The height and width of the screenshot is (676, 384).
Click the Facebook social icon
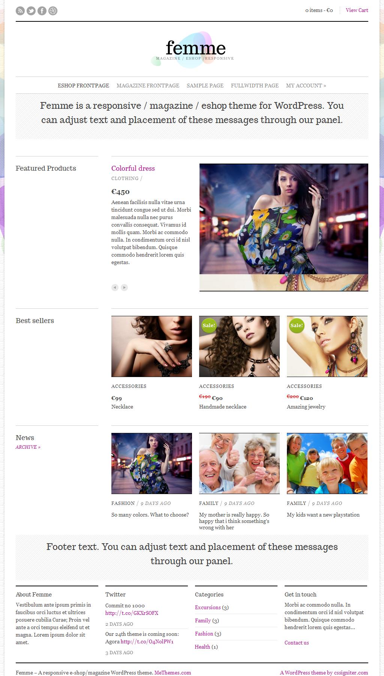click(42, 11)
